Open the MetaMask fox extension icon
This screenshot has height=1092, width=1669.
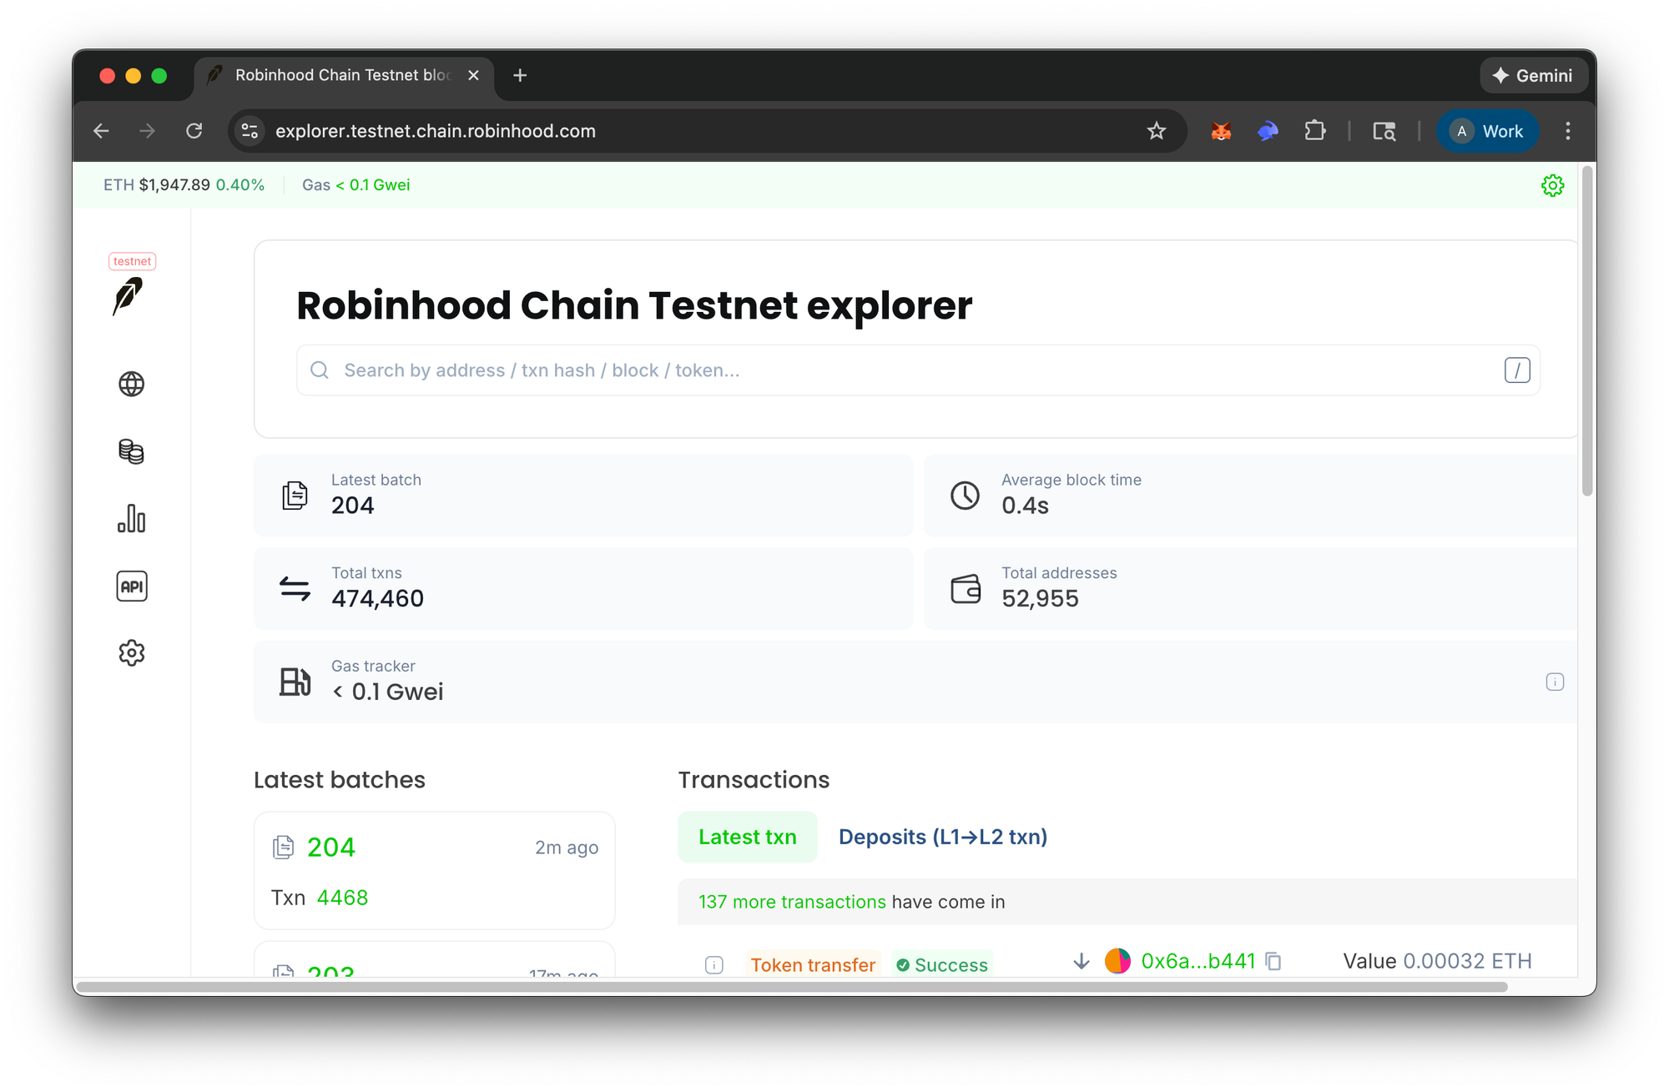click(x=1221, y=131)
